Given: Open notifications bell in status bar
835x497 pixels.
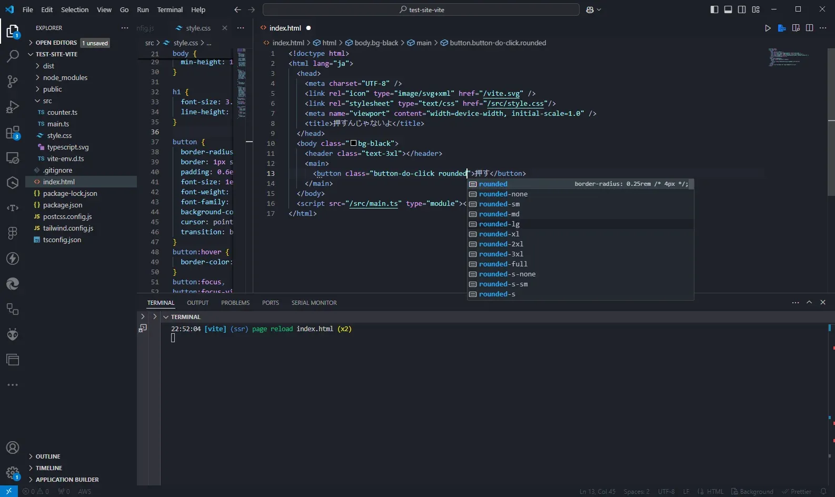Looking at the screenshot, I should (x=823, y=491).
